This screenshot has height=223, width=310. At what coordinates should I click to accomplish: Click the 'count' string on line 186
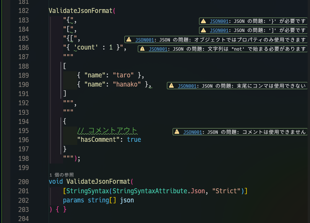[x=86, y=48]
